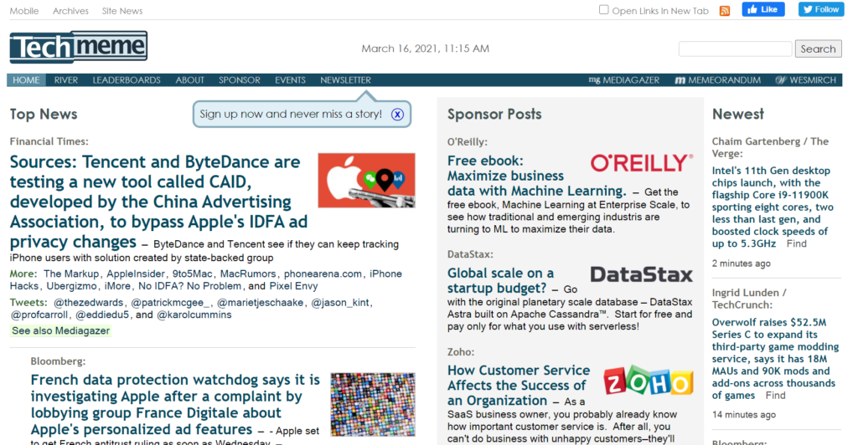
Task: Open How Customer Service Affects Success post
Action: coord(519,386)
